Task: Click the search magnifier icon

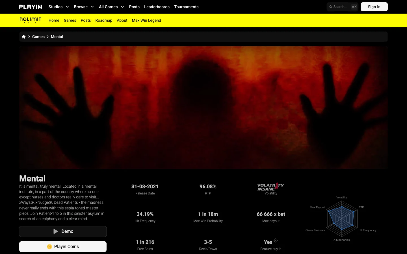Action: pyautogui.click(x=330, y=7)
